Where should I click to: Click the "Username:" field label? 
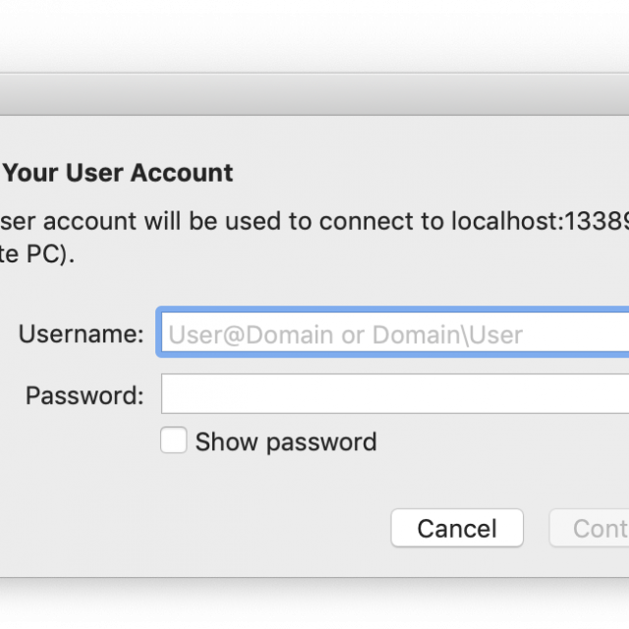(81, 334)
